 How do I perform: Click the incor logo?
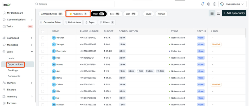point(7,5)
